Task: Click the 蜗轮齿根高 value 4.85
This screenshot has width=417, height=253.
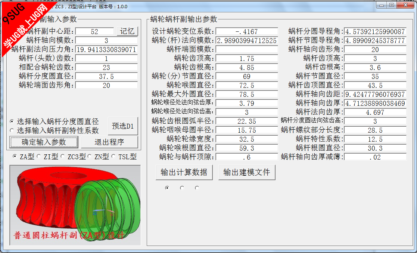Action: click(x=247, y=67)
